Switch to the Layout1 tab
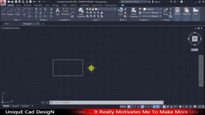 pos(15,106)
